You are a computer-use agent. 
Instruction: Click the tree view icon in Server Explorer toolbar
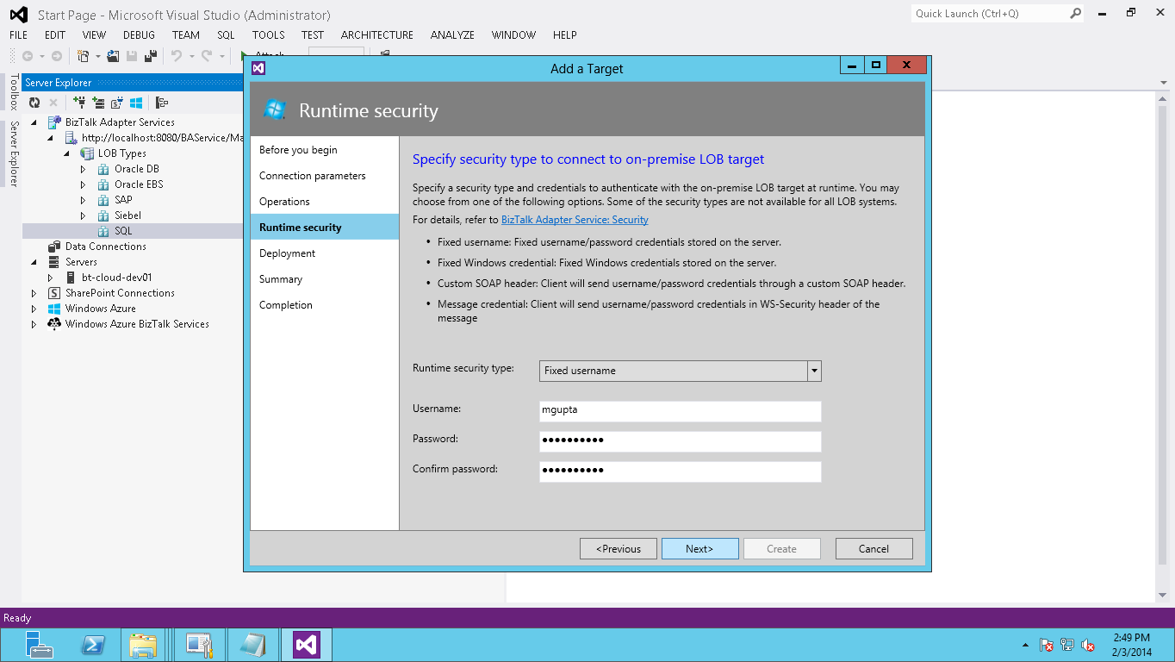click(162, 103)
